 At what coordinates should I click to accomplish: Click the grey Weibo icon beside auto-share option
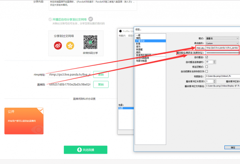[91, 19]
